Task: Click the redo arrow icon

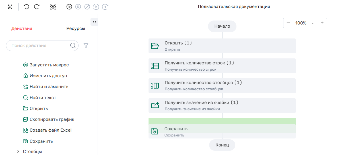Action: pos(37,7)
